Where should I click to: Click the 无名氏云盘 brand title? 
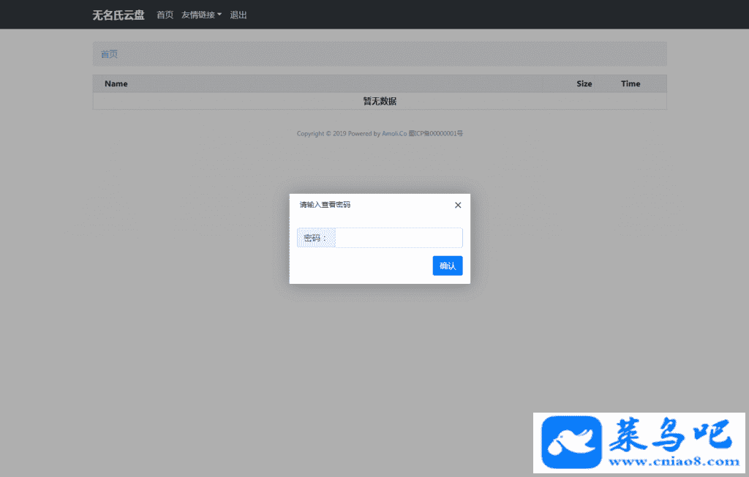tap(118, 15)
